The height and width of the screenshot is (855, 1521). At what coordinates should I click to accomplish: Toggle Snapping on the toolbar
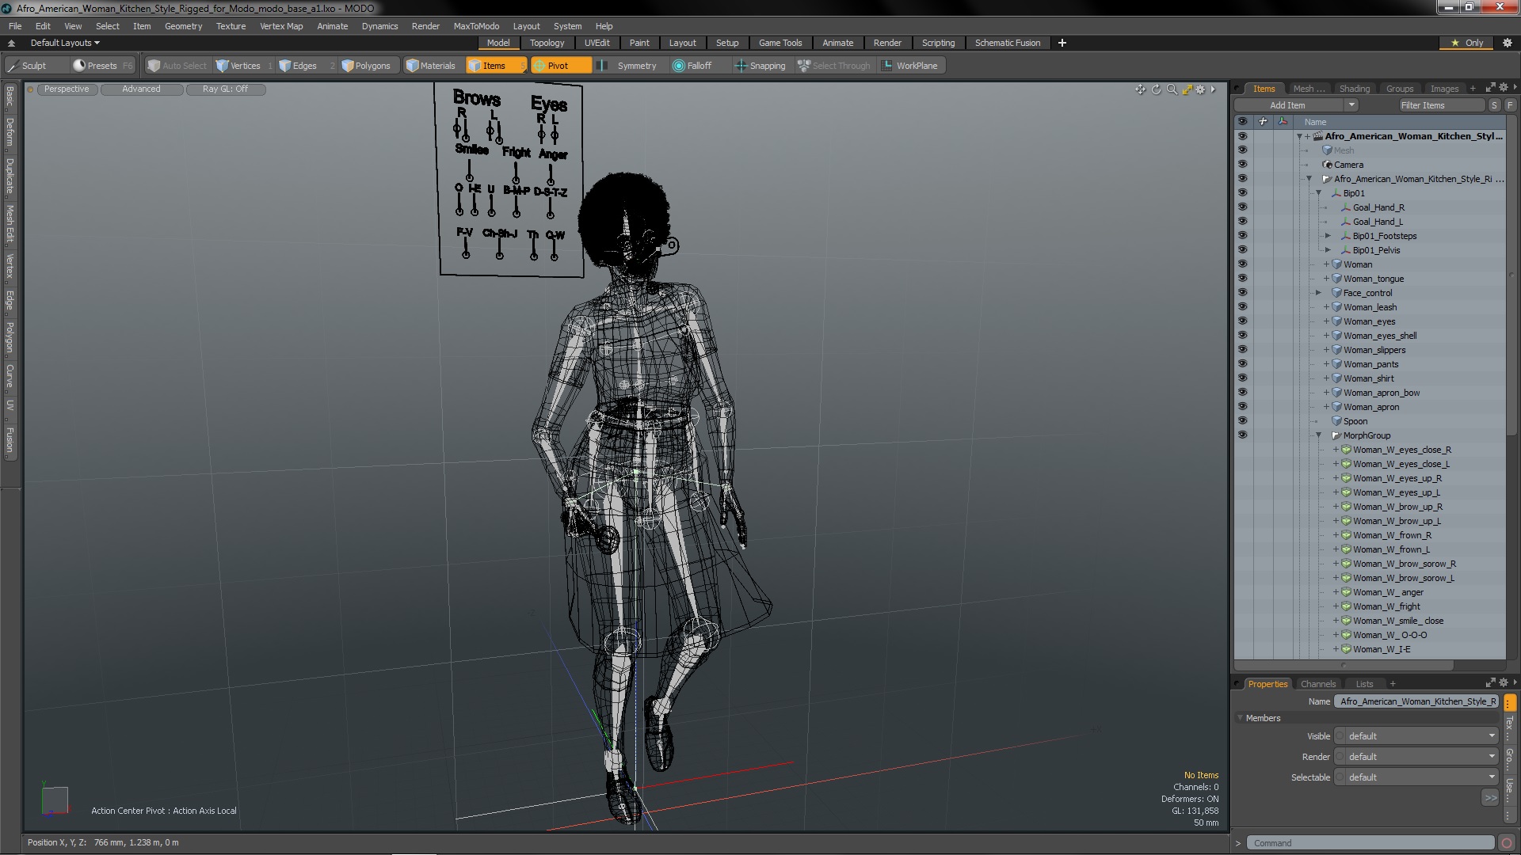click(x=760, y=66)
